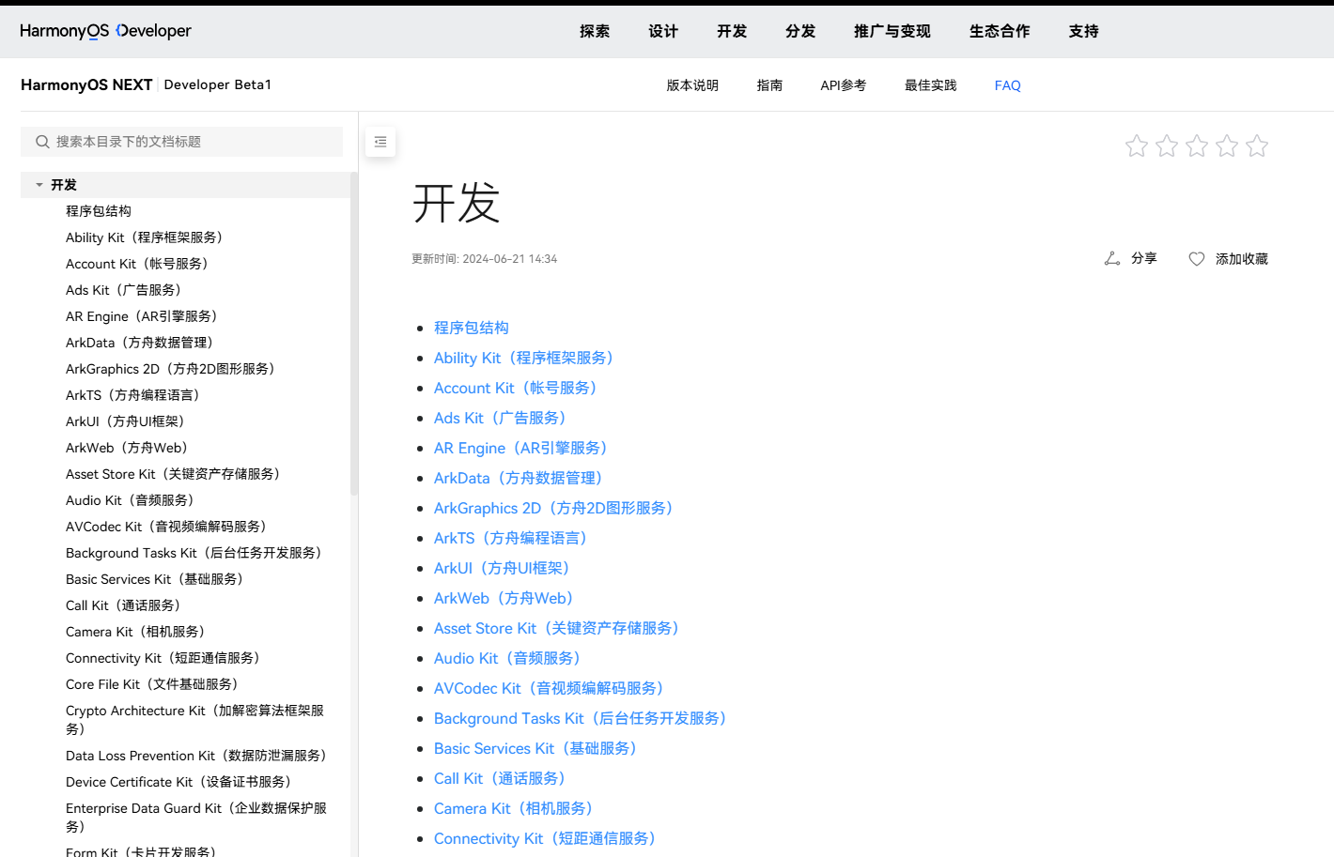1334x857 pixels.
Task: Open the ArkTS link in content
Action: tap(514, 538)
